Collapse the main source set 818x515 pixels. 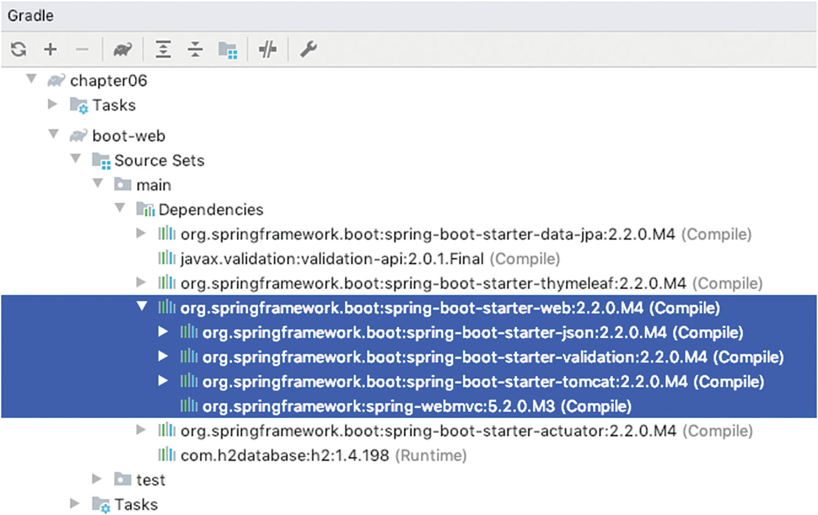(98, 183)
